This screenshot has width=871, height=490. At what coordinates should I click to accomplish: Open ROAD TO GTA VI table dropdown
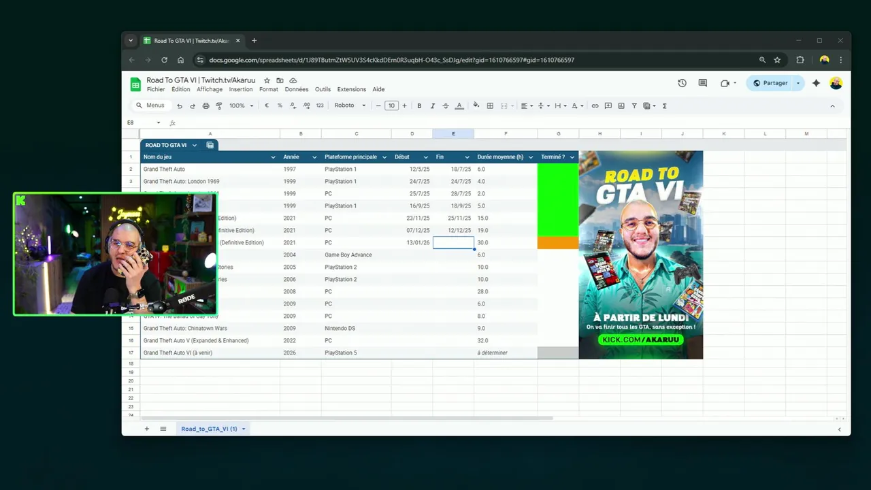pyautogui.click(x=194, y=145)
